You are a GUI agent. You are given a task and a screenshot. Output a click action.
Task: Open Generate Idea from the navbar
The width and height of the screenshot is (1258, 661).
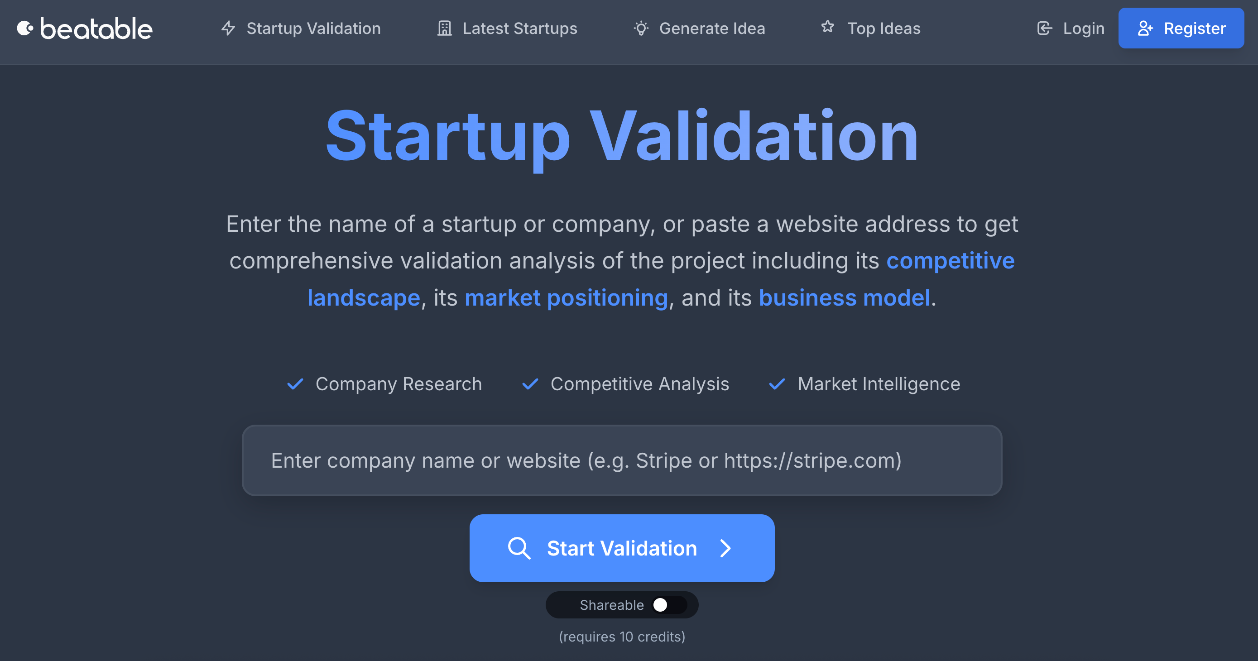711,29
